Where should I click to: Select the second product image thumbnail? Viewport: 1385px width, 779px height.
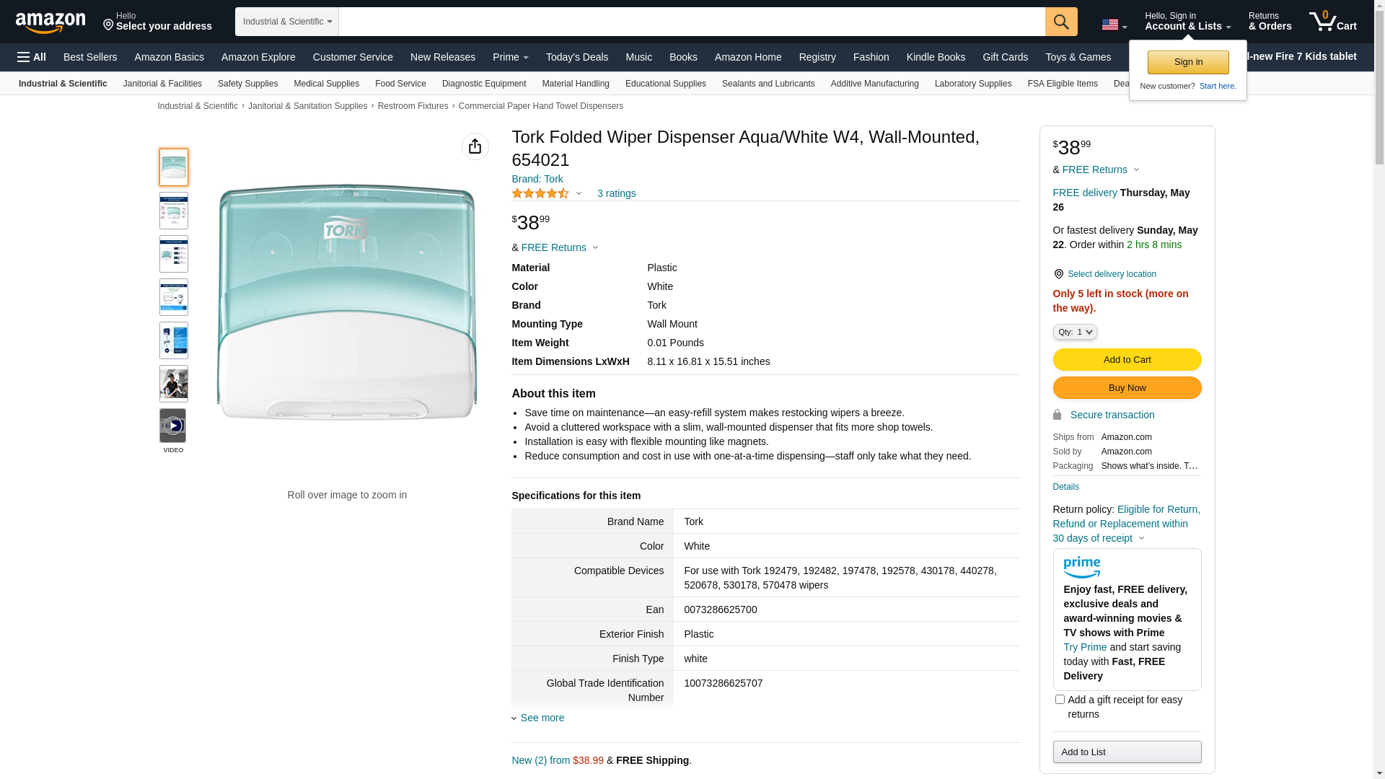pyautogui.click(x=174, y=211)
